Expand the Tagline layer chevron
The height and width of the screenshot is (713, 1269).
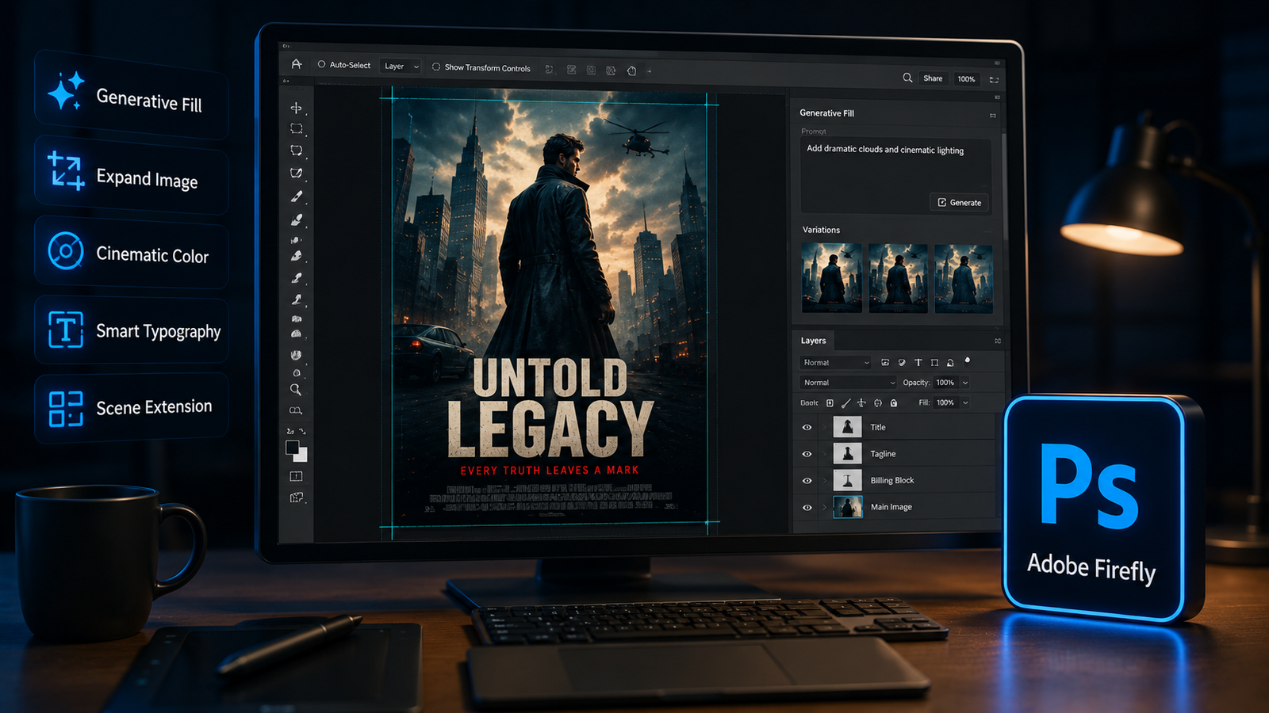pyautogui.click(x=825, y=455)
